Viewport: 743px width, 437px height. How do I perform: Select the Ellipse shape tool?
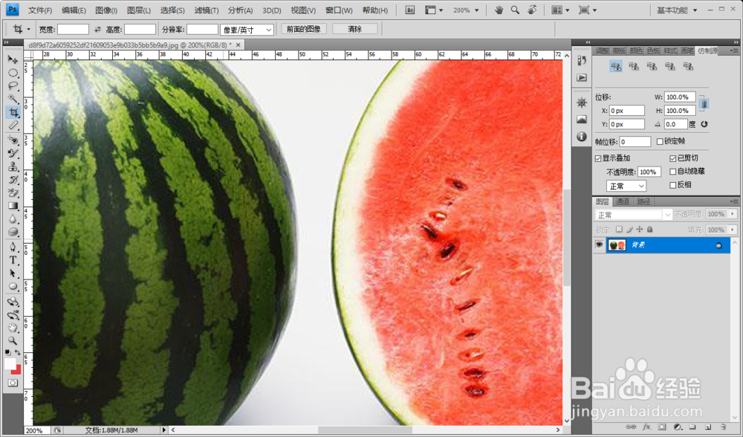click(x=13, y=287)
